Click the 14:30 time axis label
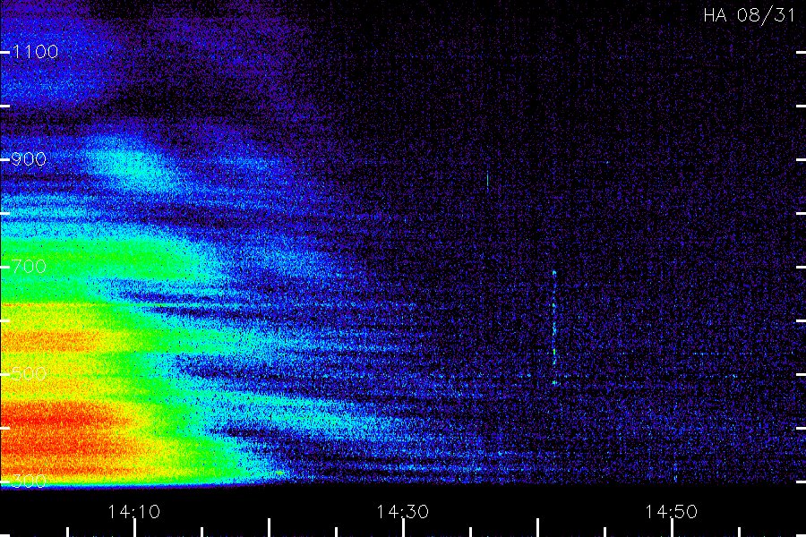This screenshot has height=537, width=806. click(402, 511)
